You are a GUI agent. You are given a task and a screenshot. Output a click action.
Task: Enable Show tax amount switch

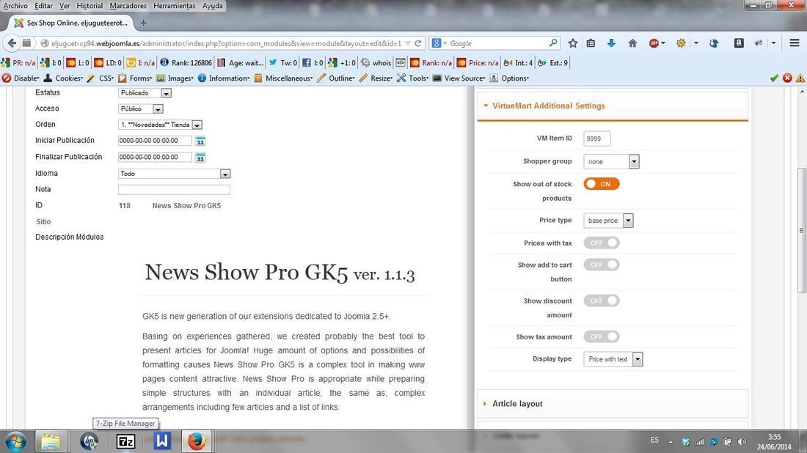[x=601, y=336]
